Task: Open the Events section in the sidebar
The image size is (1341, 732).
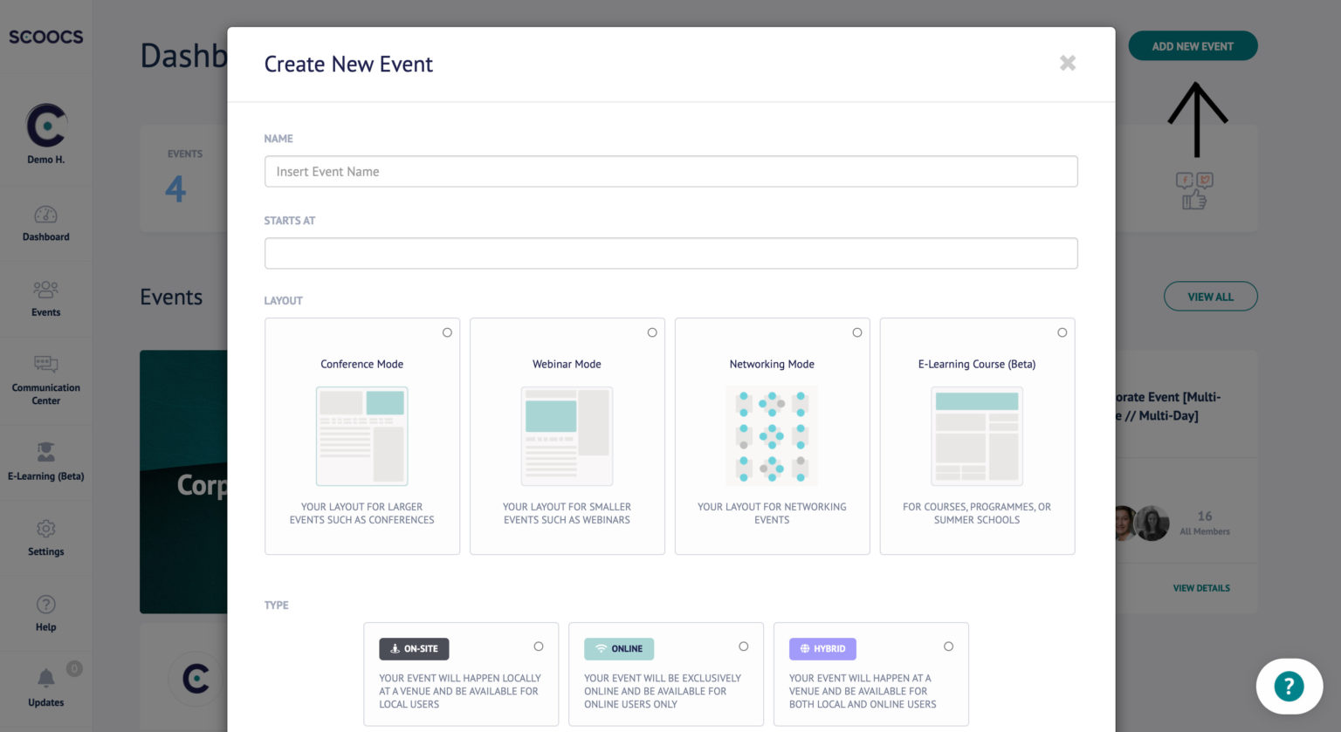Action: pyautogui.click(x=45, y=298)
